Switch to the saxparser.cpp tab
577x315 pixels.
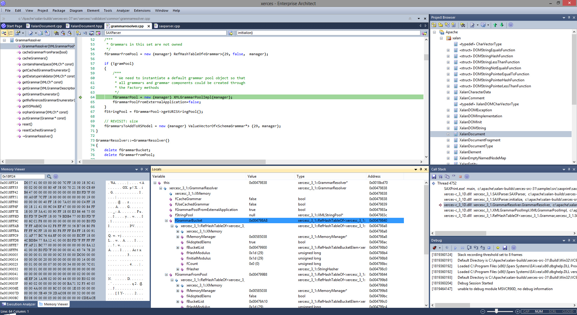point(169,26)
